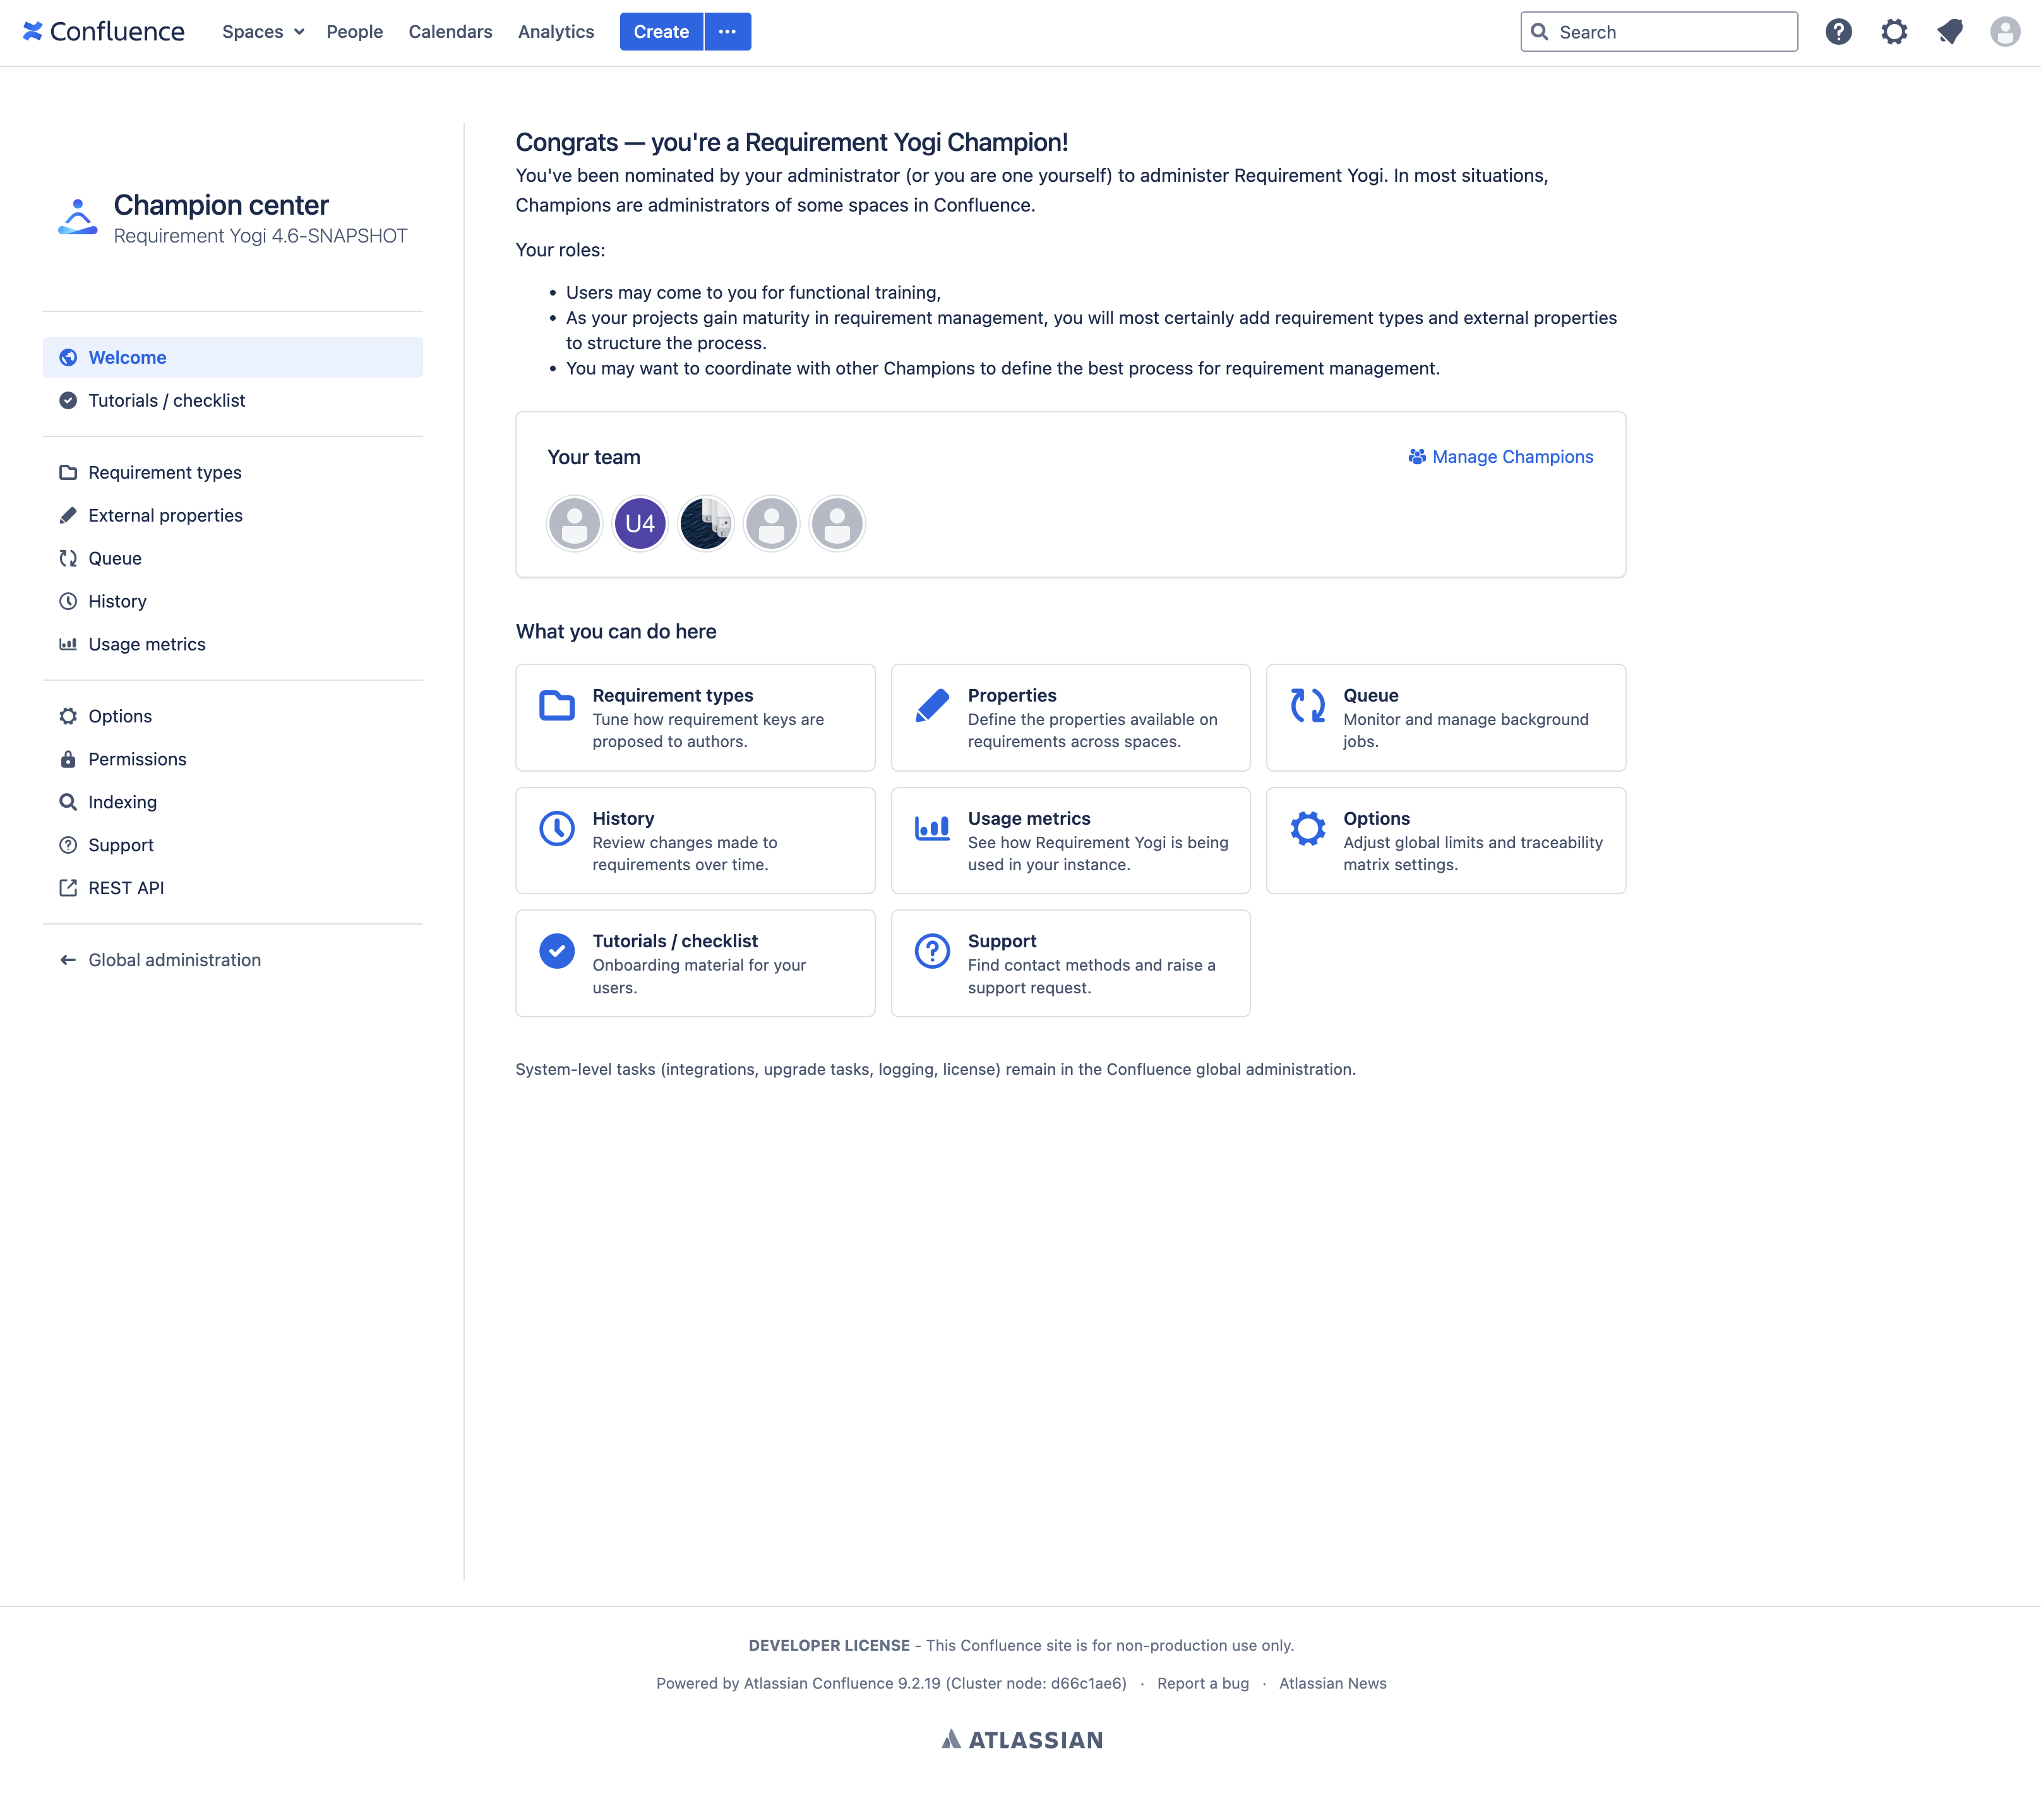Click the bar chart icon on Usage metrics card

click(x=932, y=829)
